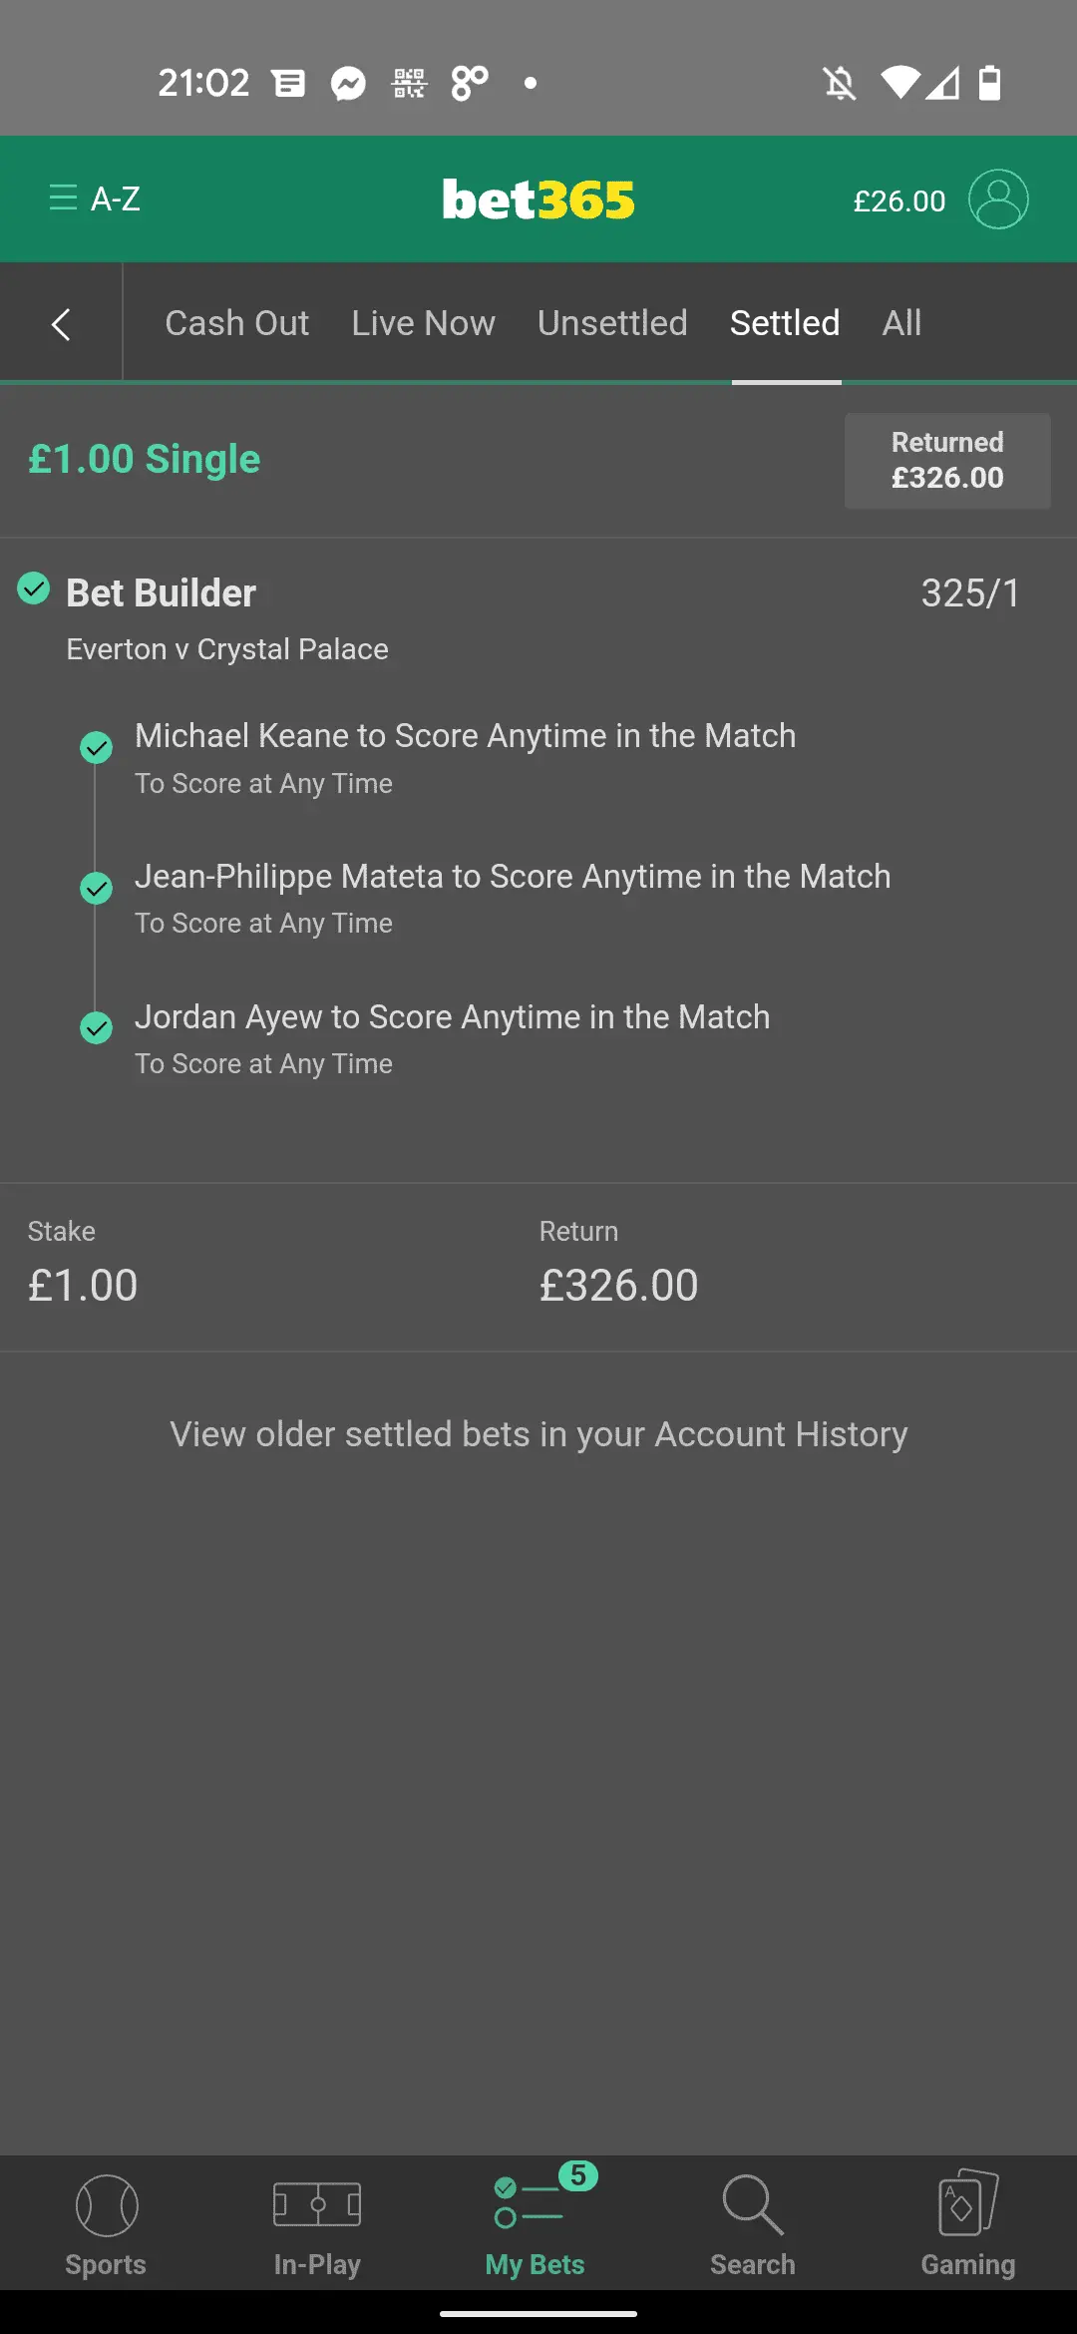Tap the £1.00 Single bet header
Viewport: 1077px width, 2334px height.
point(145,460)
